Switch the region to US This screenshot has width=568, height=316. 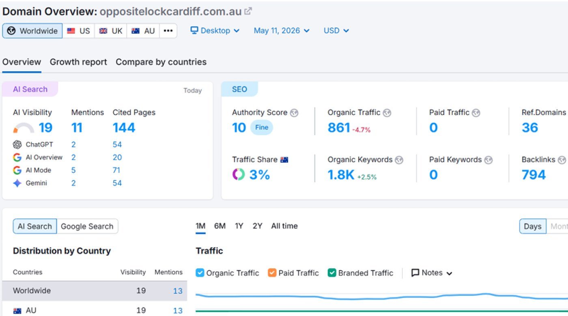[79, 31]
